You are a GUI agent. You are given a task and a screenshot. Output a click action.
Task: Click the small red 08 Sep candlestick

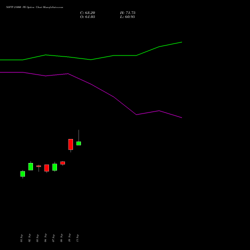tap(62, 163)
